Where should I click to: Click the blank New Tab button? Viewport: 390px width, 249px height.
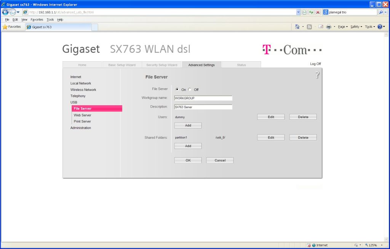pos(95,27)
